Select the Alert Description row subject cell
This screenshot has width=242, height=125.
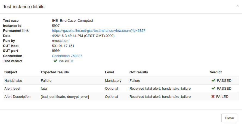point(17,97)
